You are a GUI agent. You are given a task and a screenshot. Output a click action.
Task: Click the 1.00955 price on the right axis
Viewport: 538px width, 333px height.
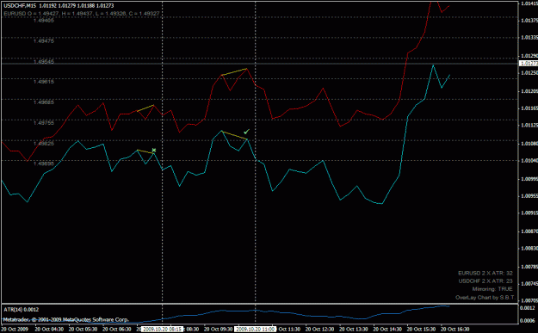click(x=529, y=196)
